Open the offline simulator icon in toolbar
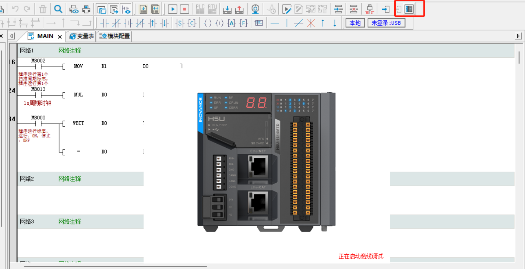The height and width of the screenshot is (269, 525). 409,9
